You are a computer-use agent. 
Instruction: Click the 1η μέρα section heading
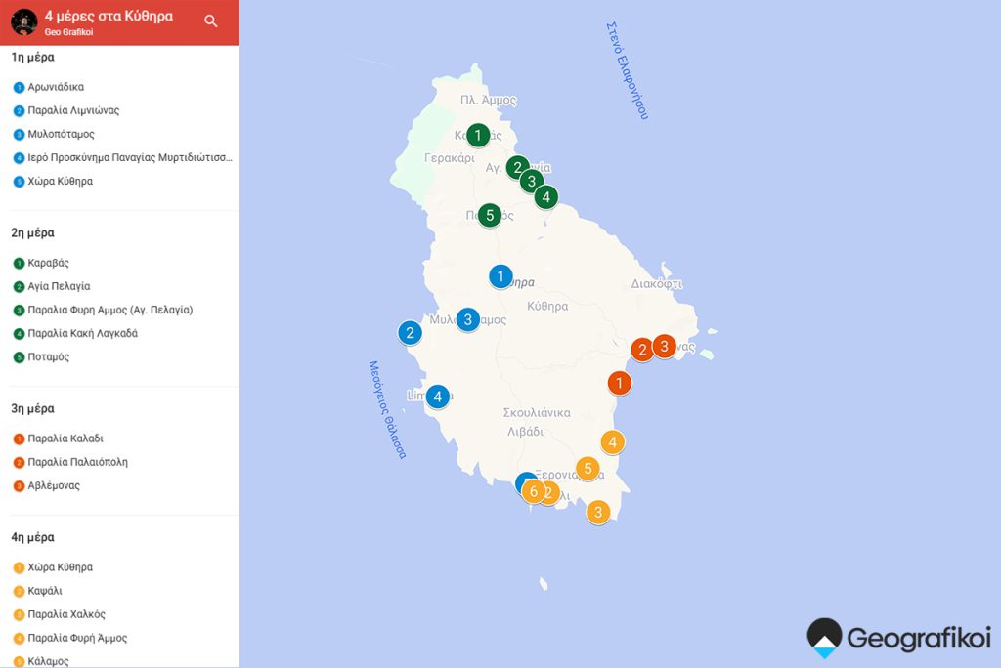click(32, 58)
